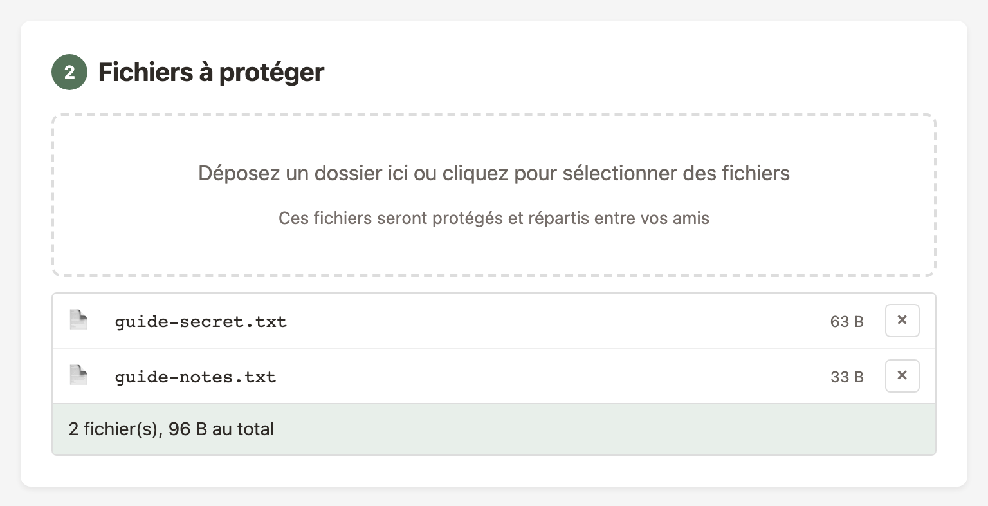Click the X icon for guide-notes.txt
Viewport: 988px width, 506px height.
902,375
